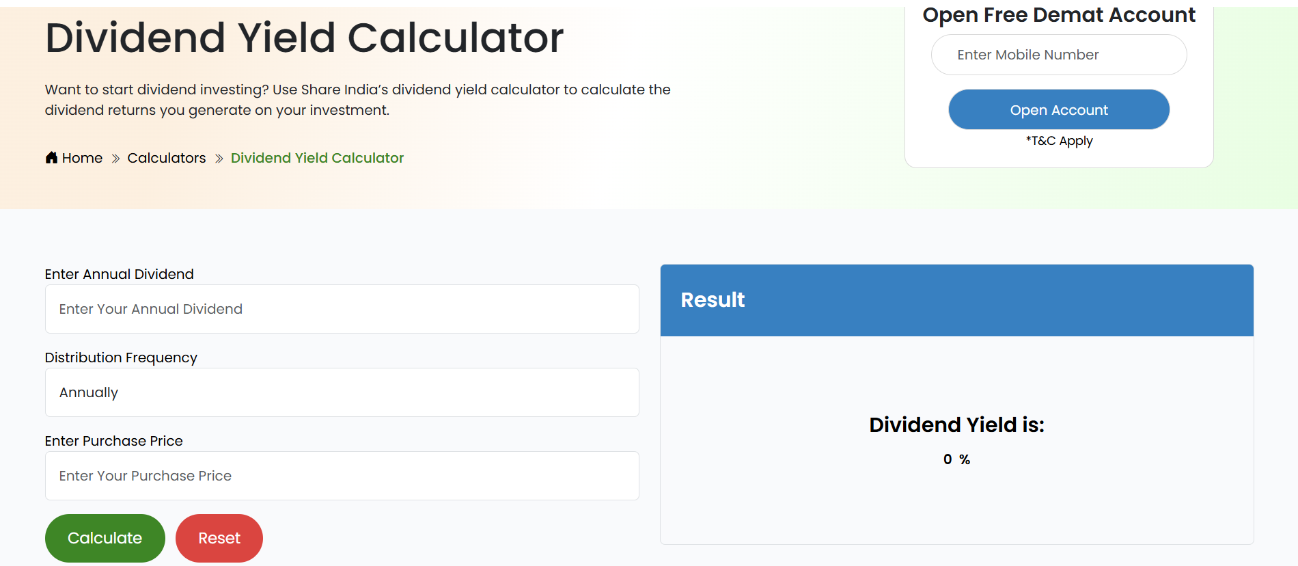1298x566 pixels.
Task: Click the Enter Your Annual Dividend field
Action: (x=341, y=309)
